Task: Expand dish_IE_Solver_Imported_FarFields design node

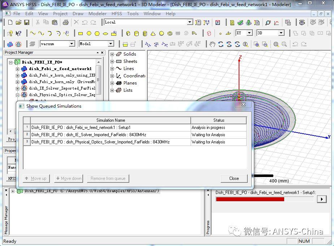Action: pyautogui.click(x=17, y=89)
